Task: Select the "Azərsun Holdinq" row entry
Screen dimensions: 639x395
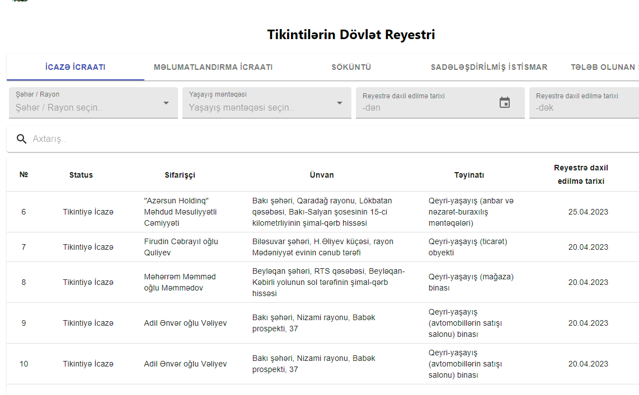Action: [x=180, y=212]
